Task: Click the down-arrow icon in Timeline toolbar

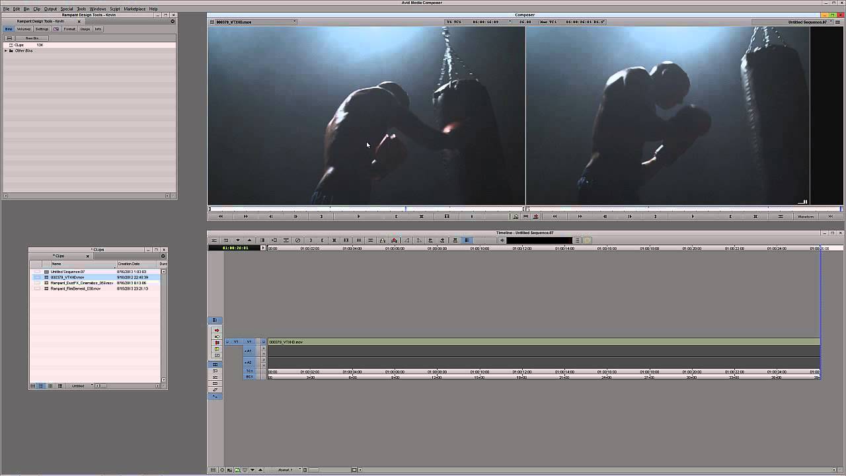Action: pyautogui.click(x=238, y=240)
